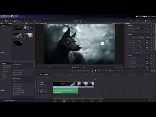
Task: Select Video Transitions in Toolbox
Action: 7,65
